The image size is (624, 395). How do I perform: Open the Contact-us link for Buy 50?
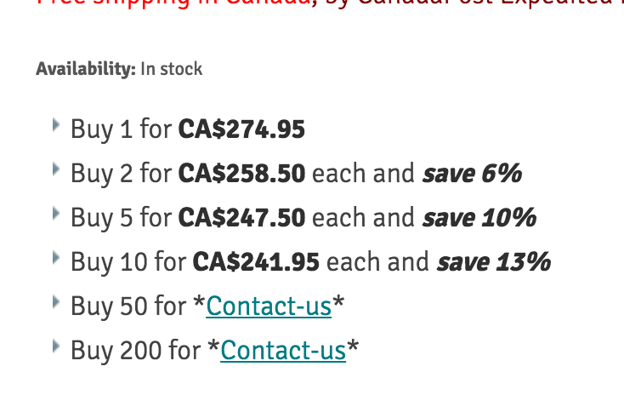269,306
